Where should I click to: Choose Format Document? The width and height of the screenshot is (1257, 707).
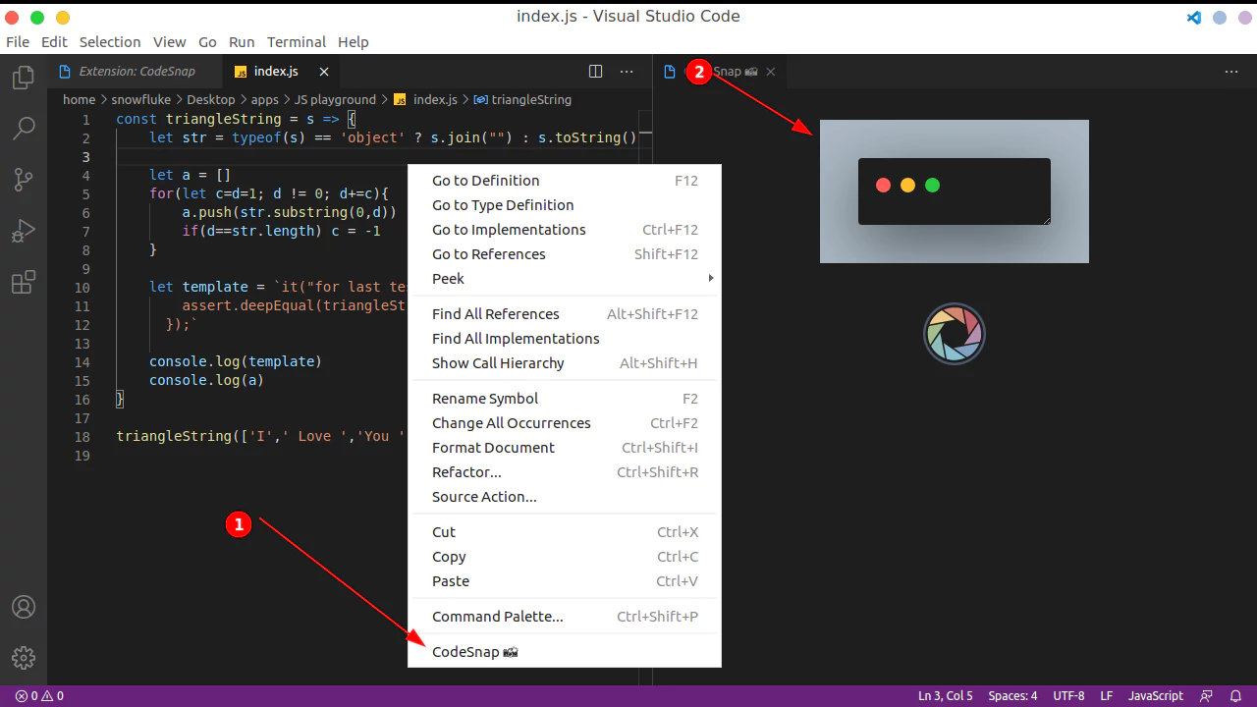(565, 448)
